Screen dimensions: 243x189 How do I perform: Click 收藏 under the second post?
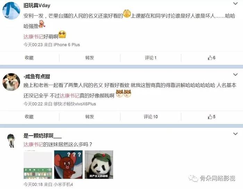pyautogui.click(x=29, y=117)
